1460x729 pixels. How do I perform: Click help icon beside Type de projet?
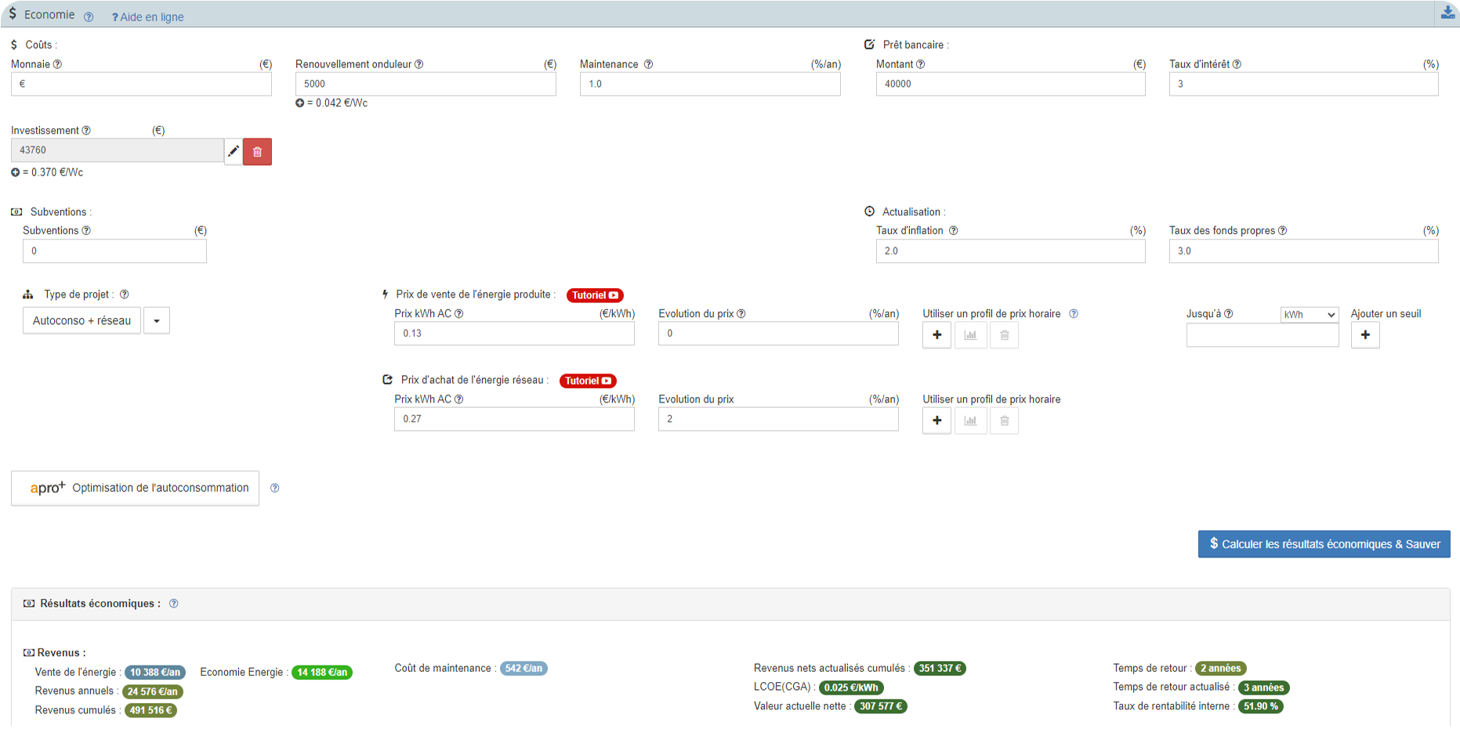point(124,294)
